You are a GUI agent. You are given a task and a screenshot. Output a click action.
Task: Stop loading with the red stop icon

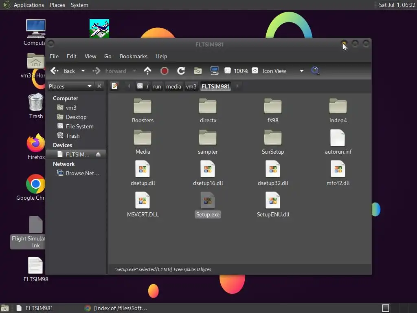165,71
